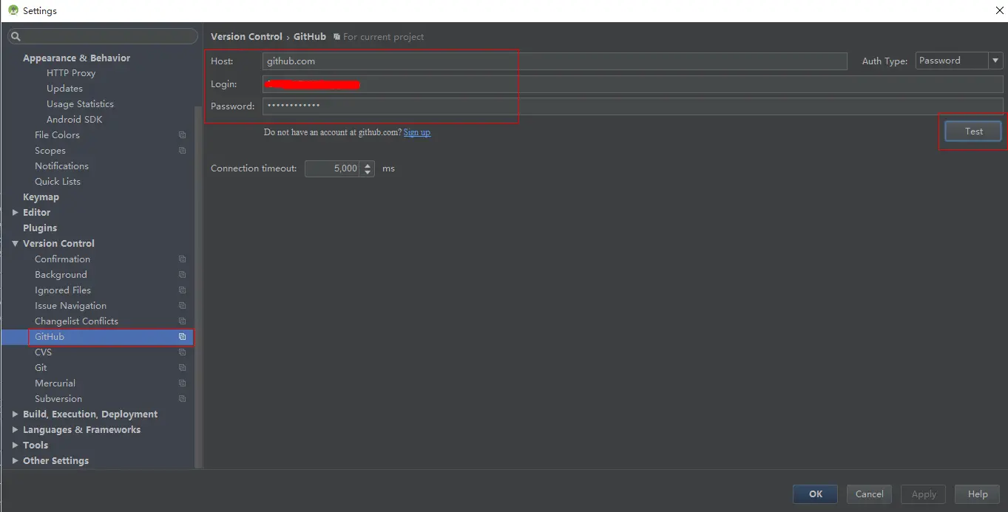The width and height of the screenshot is (1008, 512).
Task: Open HTTP Proxy settings
Action: [x=71, y=73]
